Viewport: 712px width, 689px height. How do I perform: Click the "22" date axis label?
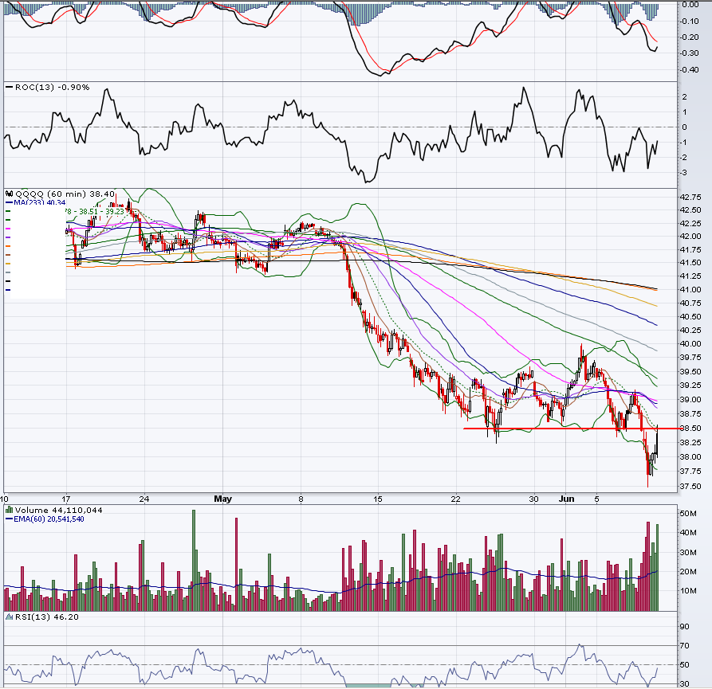[455, 499]
